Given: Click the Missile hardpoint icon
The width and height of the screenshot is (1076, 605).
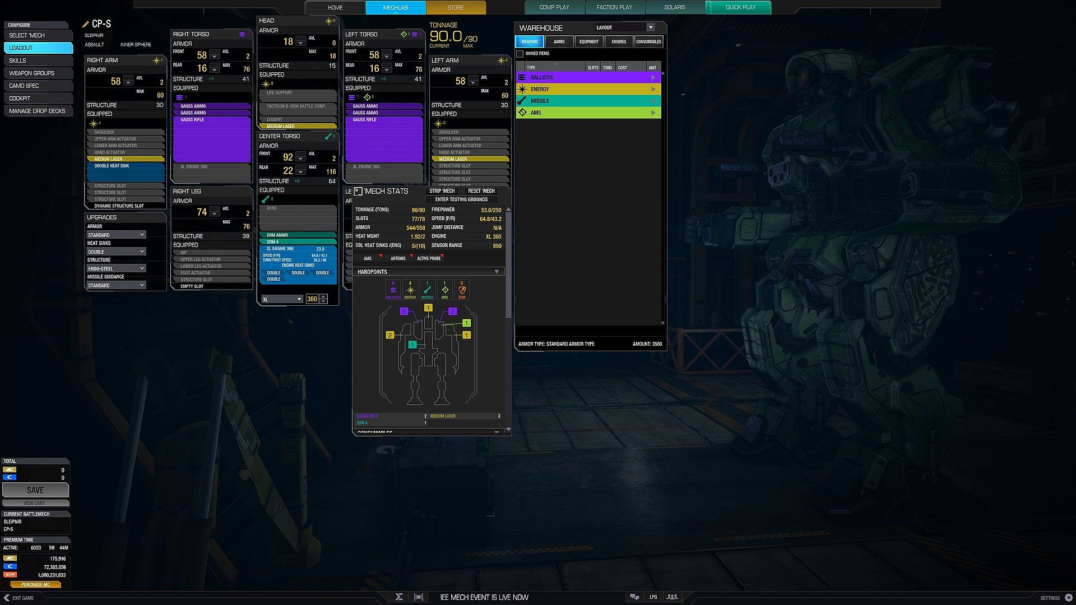Looking at the screenshot, I should (x=427, y=290).
